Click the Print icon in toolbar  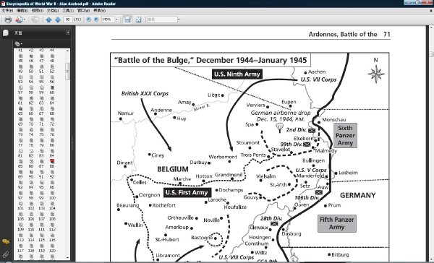click(8, 20)
